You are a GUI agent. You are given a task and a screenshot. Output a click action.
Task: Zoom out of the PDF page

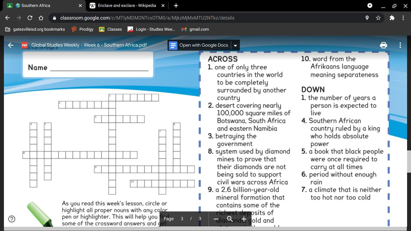pos(216,219)
